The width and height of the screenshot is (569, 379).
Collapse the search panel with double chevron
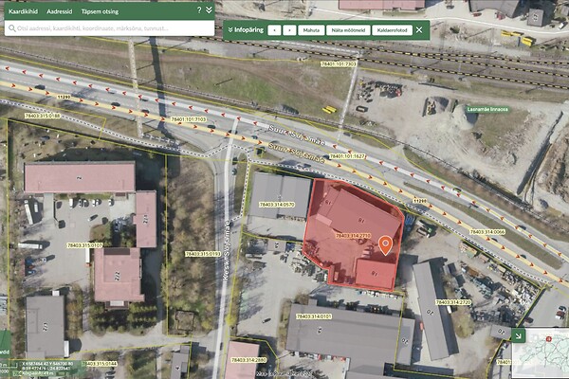(209, 10)
